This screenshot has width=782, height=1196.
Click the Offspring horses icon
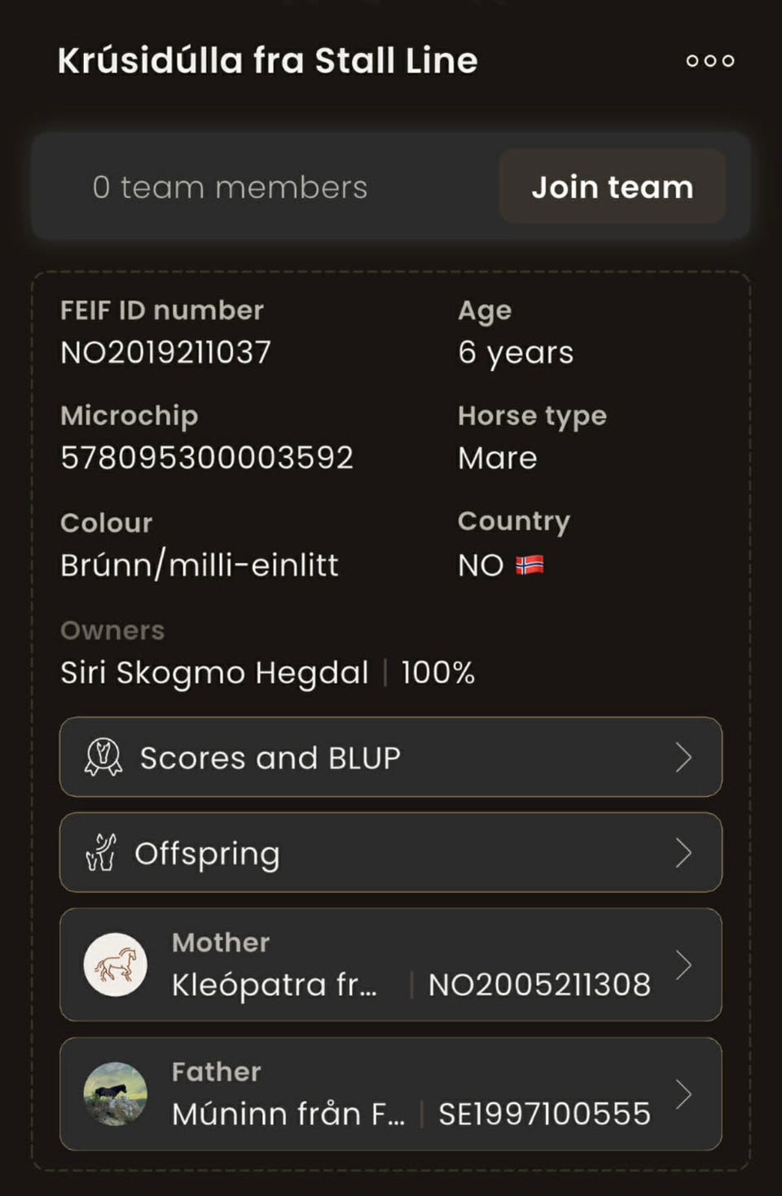coord(101,853)
